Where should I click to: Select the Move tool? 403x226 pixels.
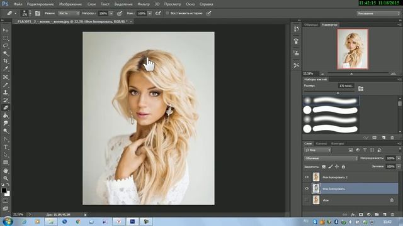point(6,30)
